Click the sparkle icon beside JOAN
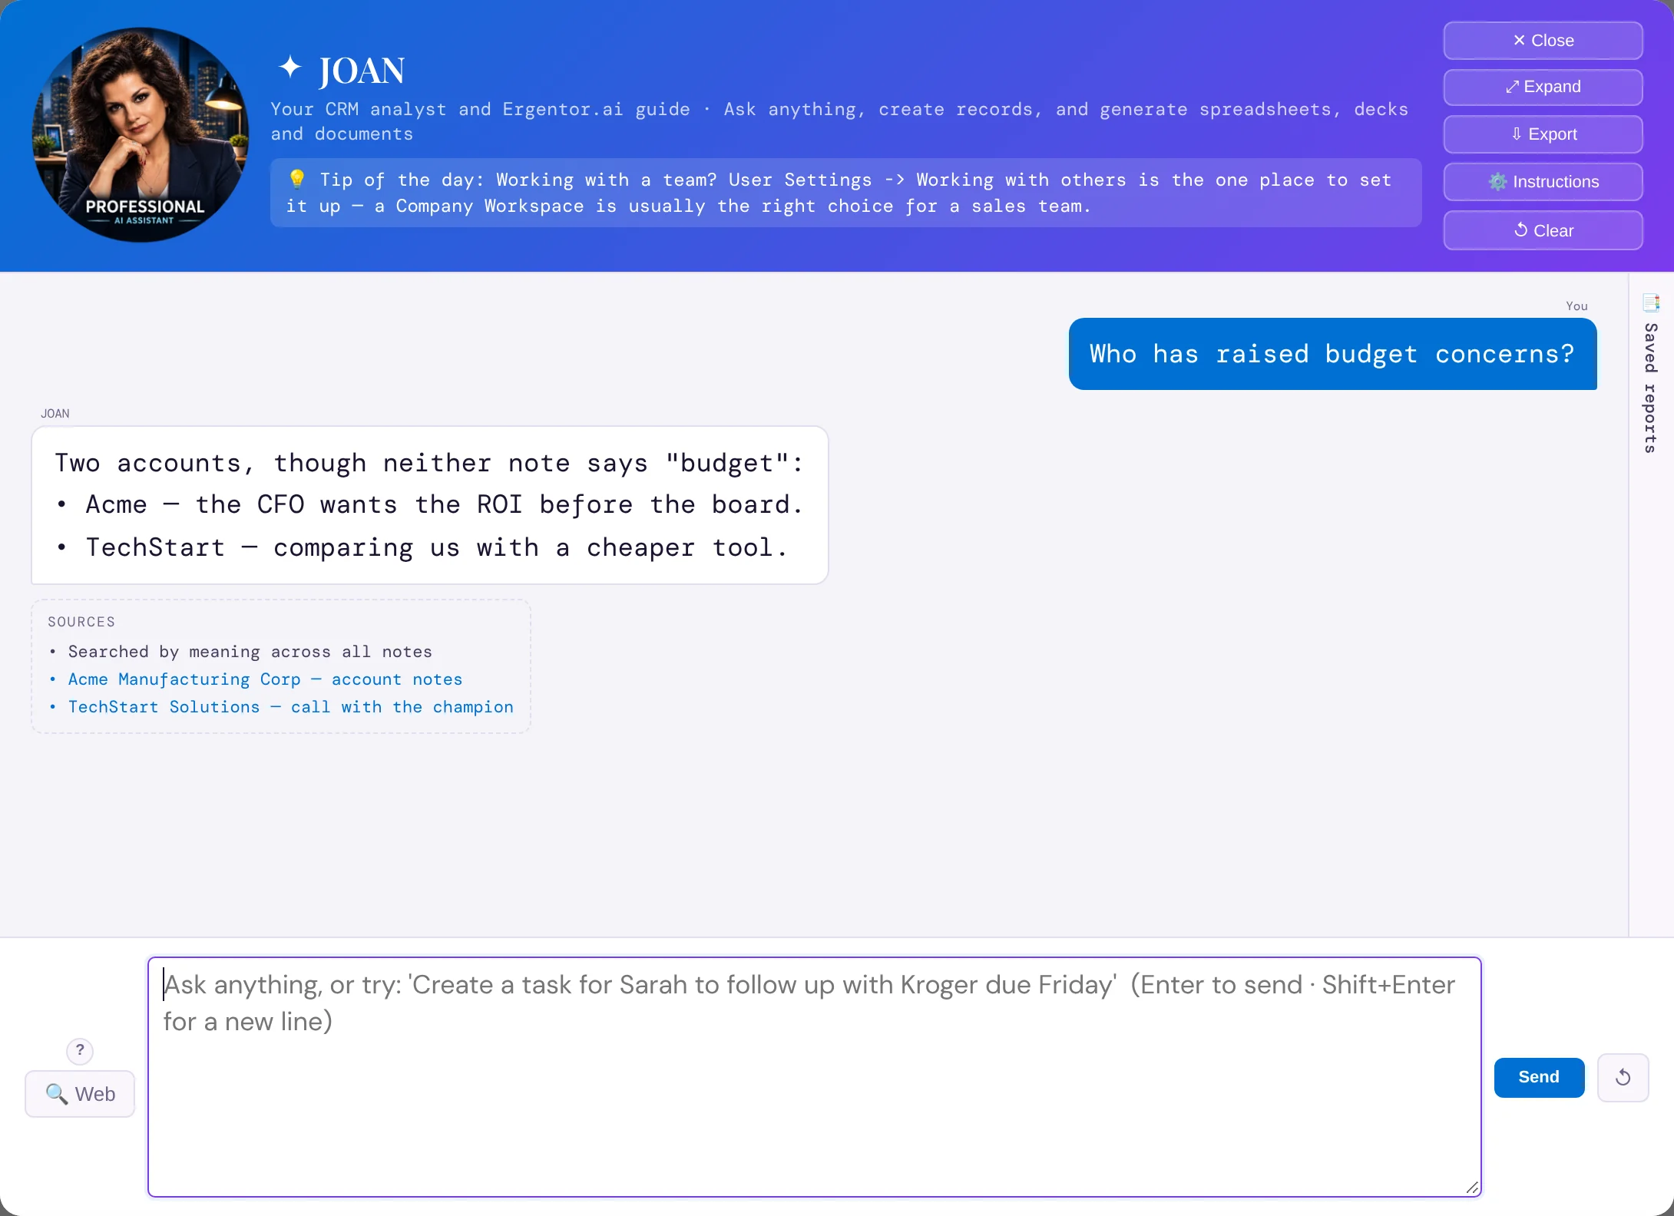The width and height of the screenshot is (1674, 1216). point(289,68)
